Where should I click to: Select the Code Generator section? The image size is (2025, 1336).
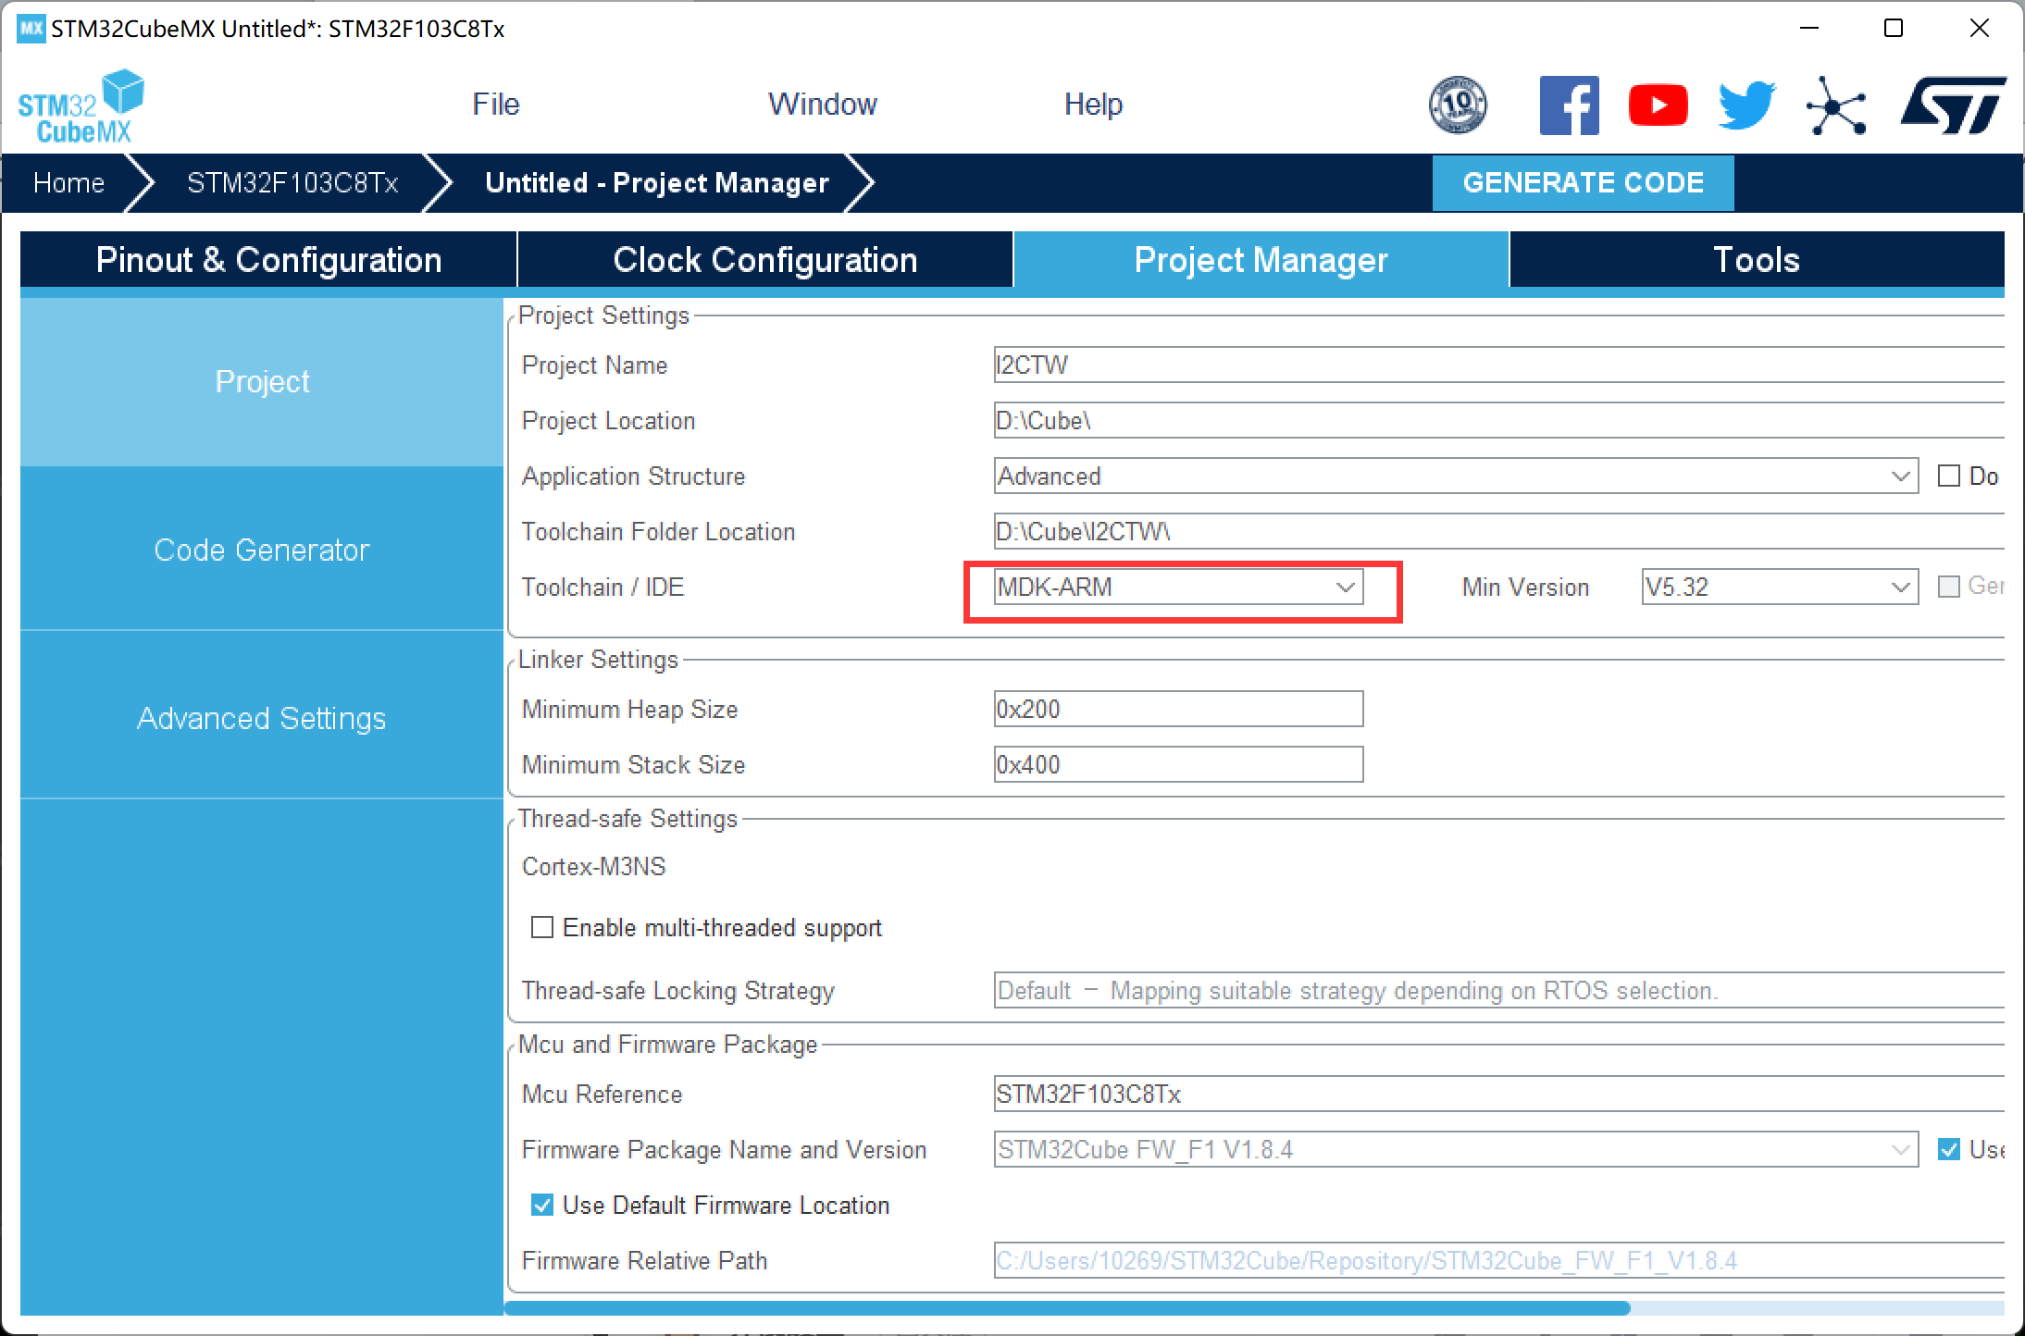pyautogui.click(x=259, y=549)
